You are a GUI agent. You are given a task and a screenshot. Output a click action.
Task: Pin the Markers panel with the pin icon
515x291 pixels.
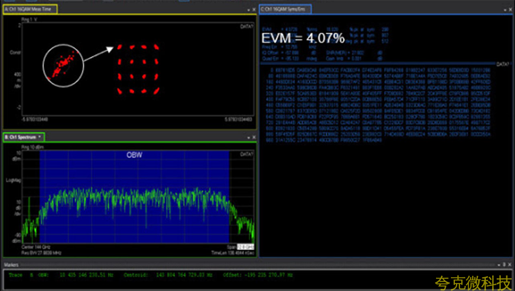[x=505, y=265]
